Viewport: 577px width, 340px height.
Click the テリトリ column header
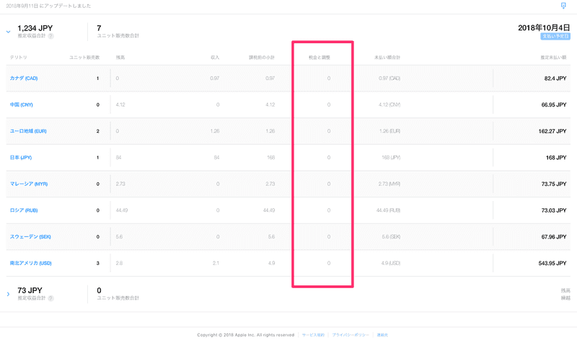[x=19, y=58]
